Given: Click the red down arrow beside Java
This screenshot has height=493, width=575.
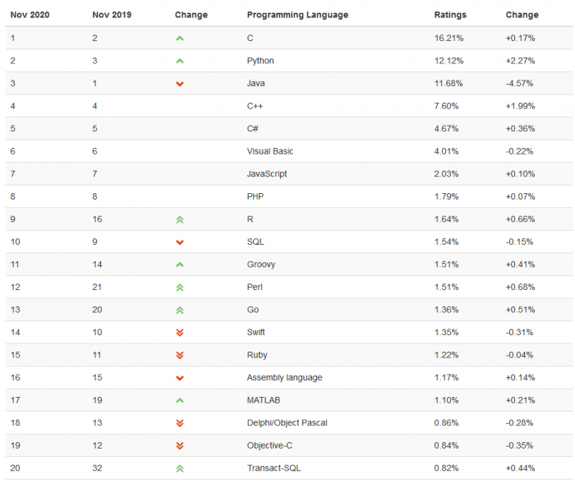Looking at the screenshot, I should point(179,84).
